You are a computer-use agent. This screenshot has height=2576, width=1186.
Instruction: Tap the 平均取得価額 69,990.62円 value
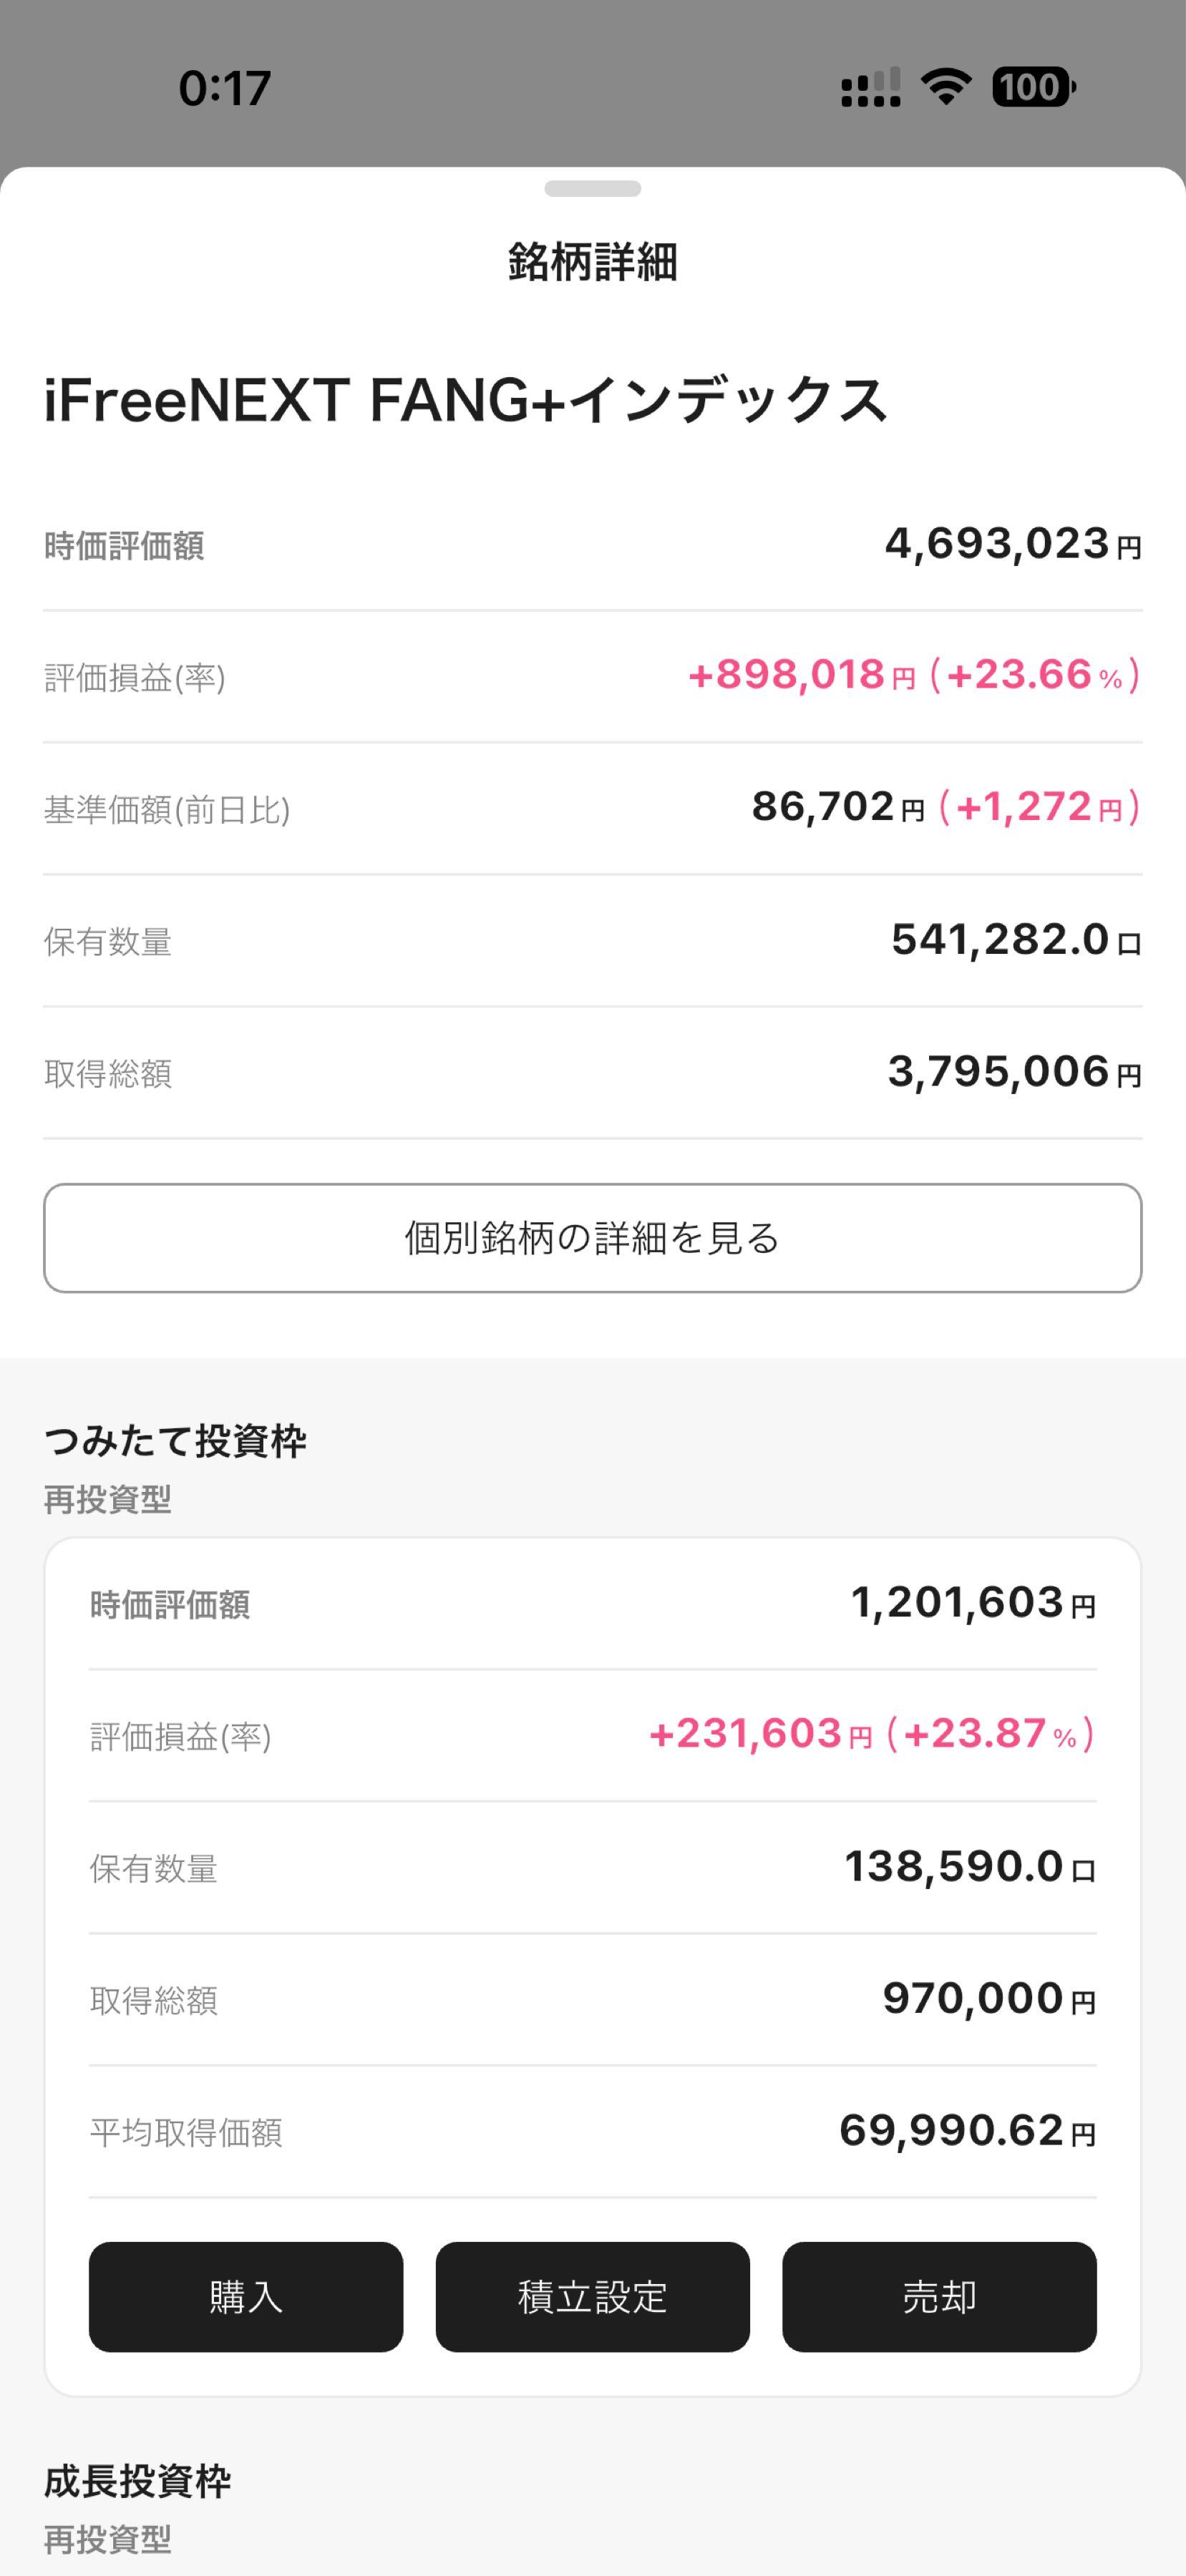tap(966, 2131)
